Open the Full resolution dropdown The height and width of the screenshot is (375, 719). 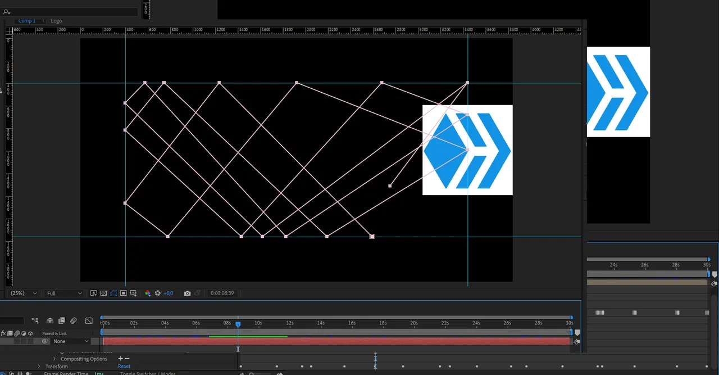tap(64, 293)
